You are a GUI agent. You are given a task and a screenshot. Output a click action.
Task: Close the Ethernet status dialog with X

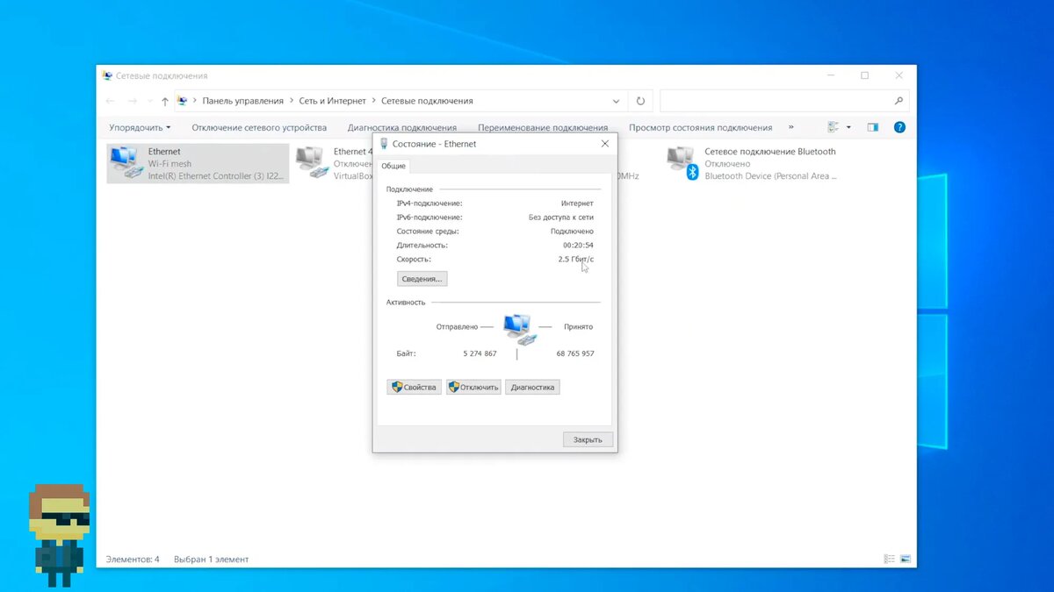pyautogui.click(x=605, y=144)
